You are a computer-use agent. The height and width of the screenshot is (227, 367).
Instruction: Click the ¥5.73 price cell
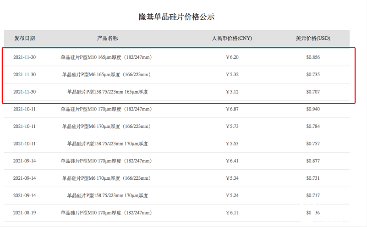tap(232, 127)
